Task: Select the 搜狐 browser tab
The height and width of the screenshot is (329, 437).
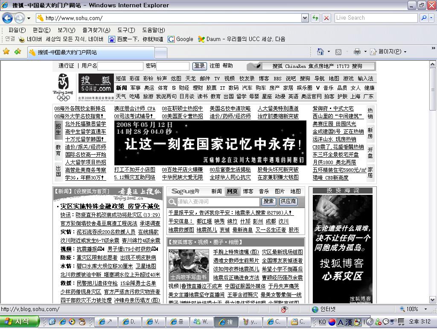Action: [91, 52]
